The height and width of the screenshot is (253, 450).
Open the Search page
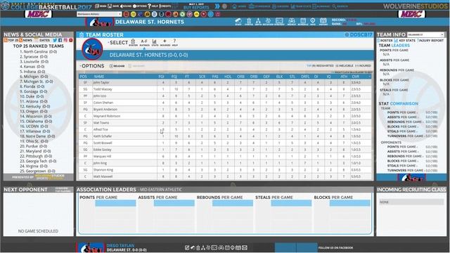click(x=340, y=6)
